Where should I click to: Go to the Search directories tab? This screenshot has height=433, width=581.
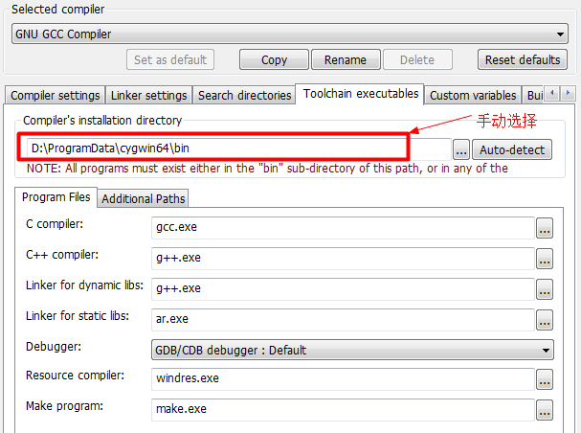coord(244,96)
